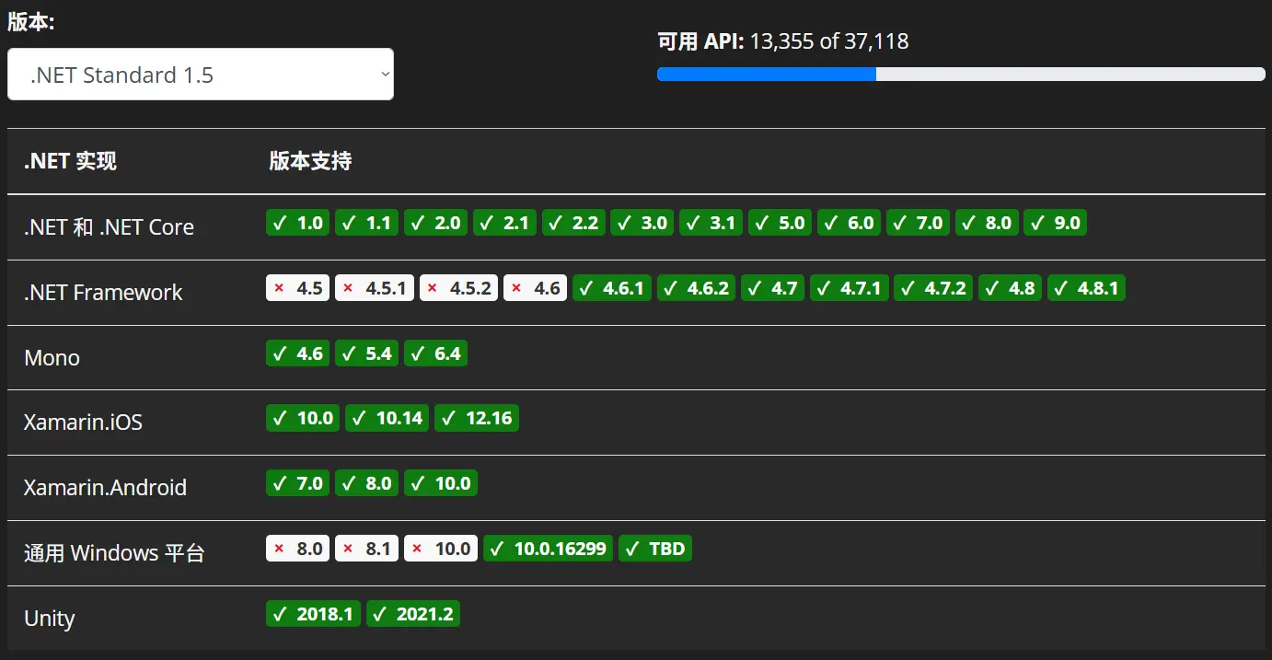This screenshot has width=1272, height=660.
Task: Select the UWP 10.0.16299 badge
Action: coord(548,549)
